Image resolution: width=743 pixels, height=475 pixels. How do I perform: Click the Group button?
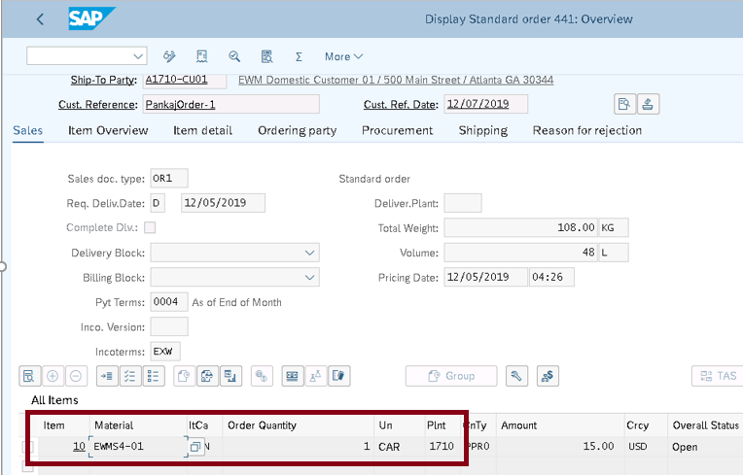450,376
